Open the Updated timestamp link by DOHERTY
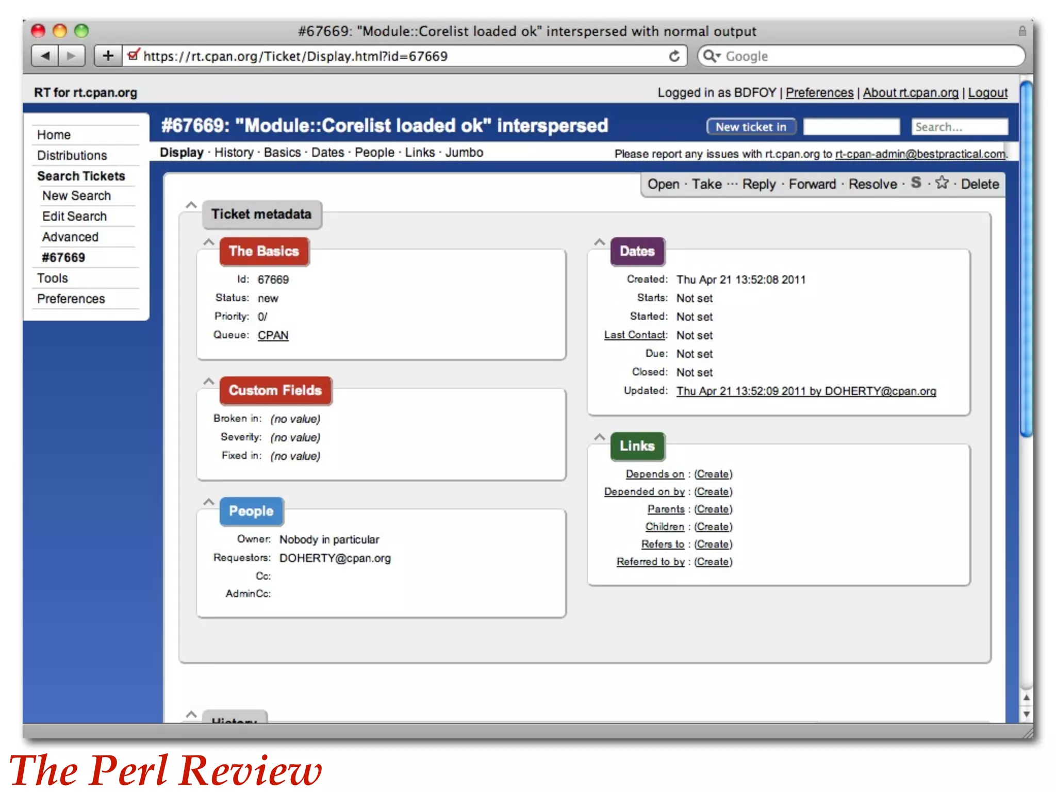Viewport: 1056px width, 792px height. point(806,391)
